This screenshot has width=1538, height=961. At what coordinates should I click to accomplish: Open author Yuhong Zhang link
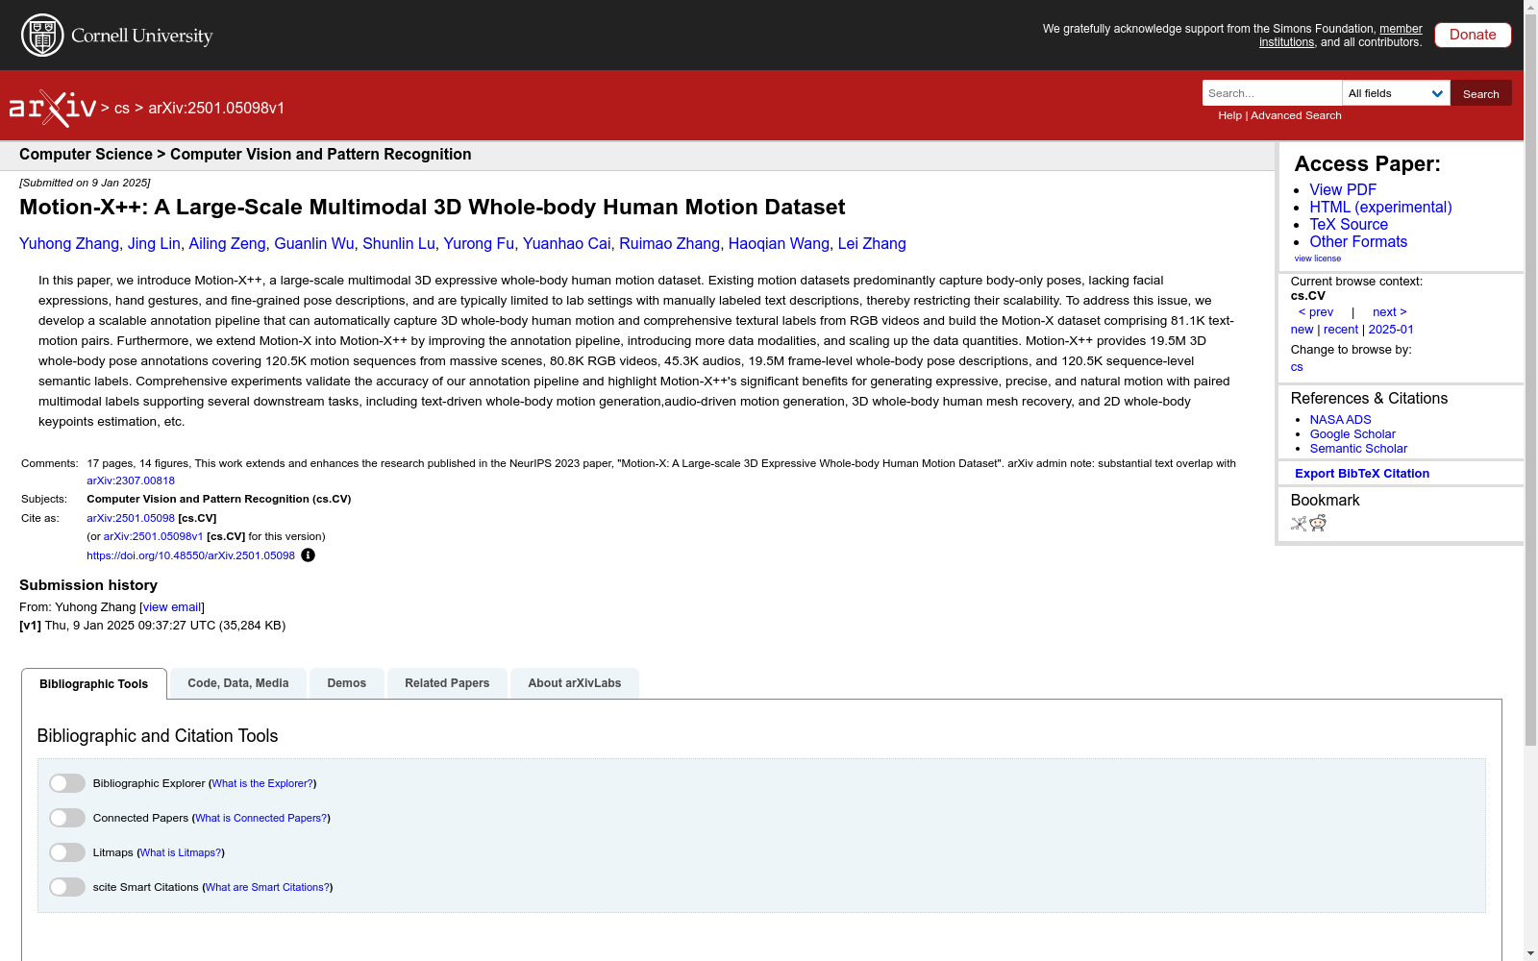[69, 244]
